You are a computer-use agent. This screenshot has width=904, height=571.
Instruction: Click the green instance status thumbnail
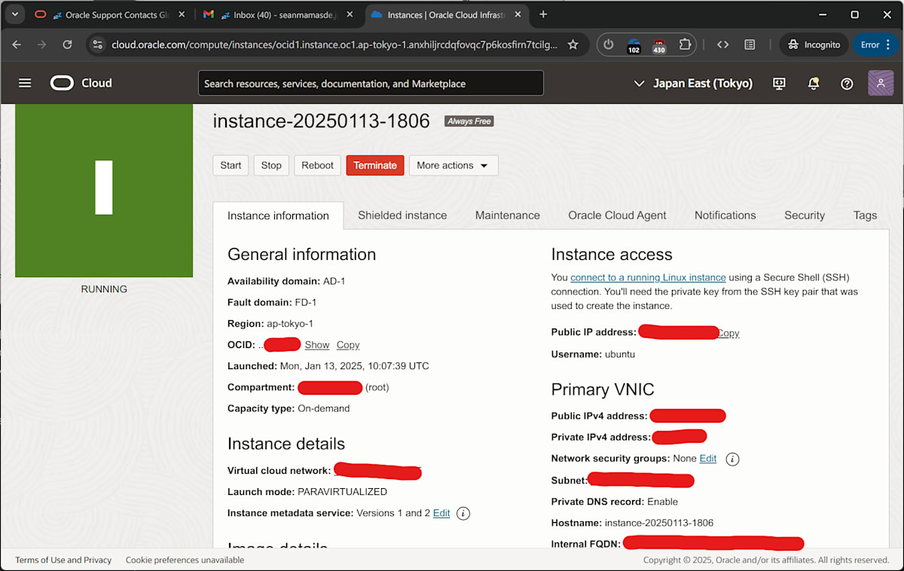(x=104, y=191)
